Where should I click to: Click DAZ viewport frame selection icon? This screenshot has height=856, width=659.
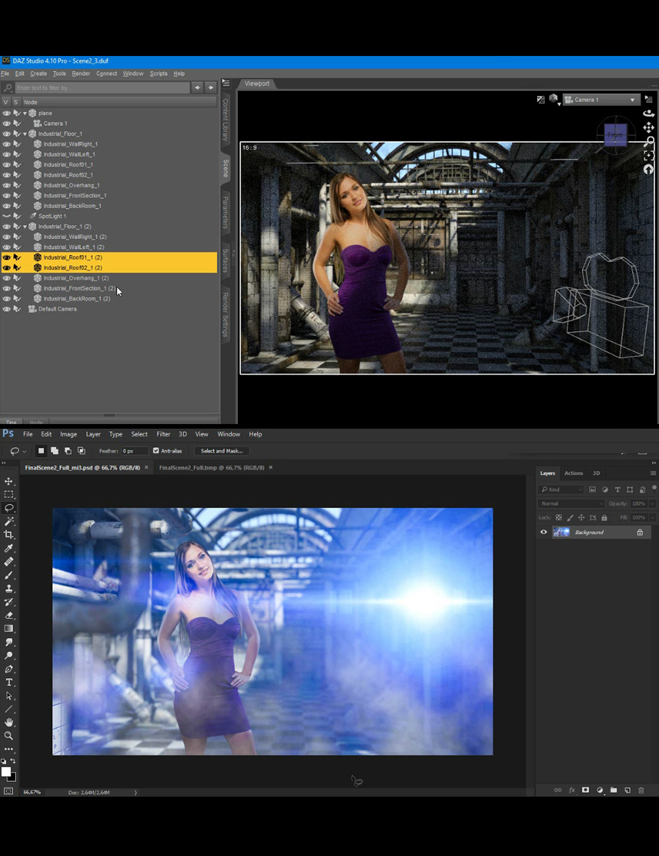click(648, 155)
